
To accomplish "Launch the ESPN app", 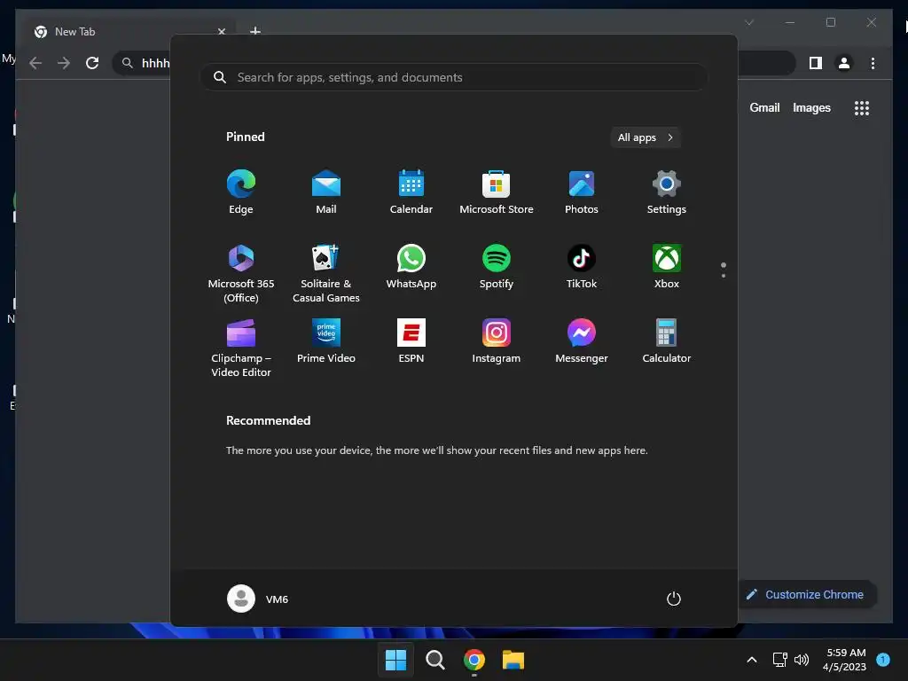I will click(x=411, y=341).
